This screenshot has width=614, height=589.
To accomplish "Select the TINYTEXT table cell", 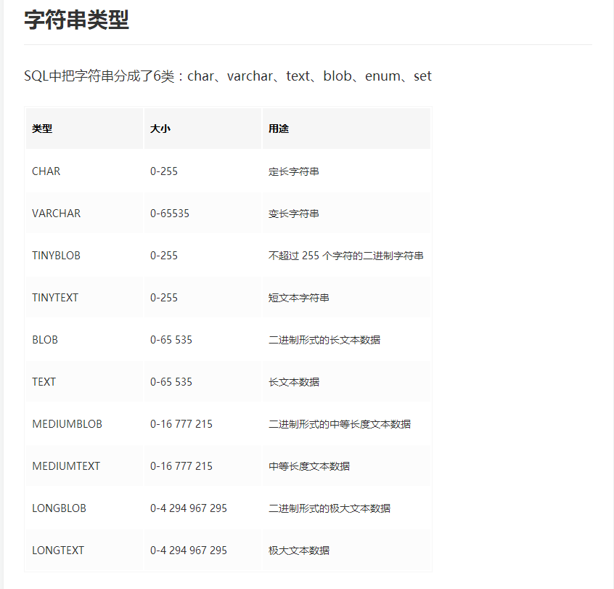I will [x=56, y=297].
